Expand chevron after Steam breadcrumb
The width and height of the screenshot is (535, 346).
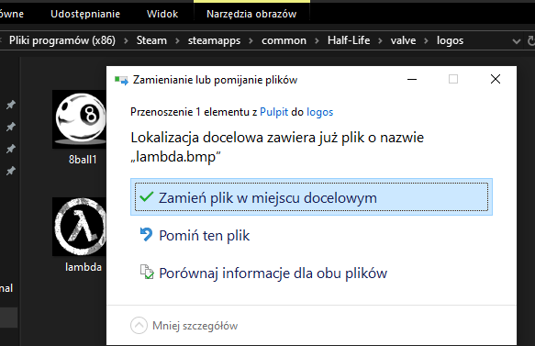(x=177, y=41)
